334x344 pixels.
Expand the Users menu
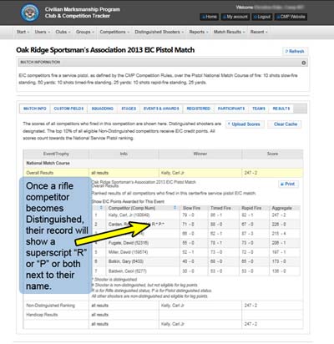[43, 32]
